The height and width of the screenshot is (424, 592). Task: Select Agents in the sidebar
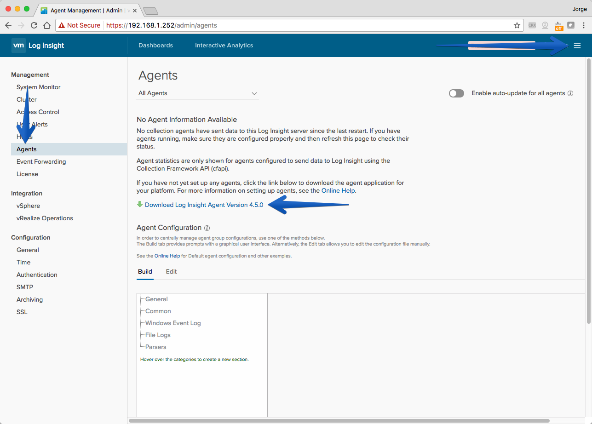point(69,149)
